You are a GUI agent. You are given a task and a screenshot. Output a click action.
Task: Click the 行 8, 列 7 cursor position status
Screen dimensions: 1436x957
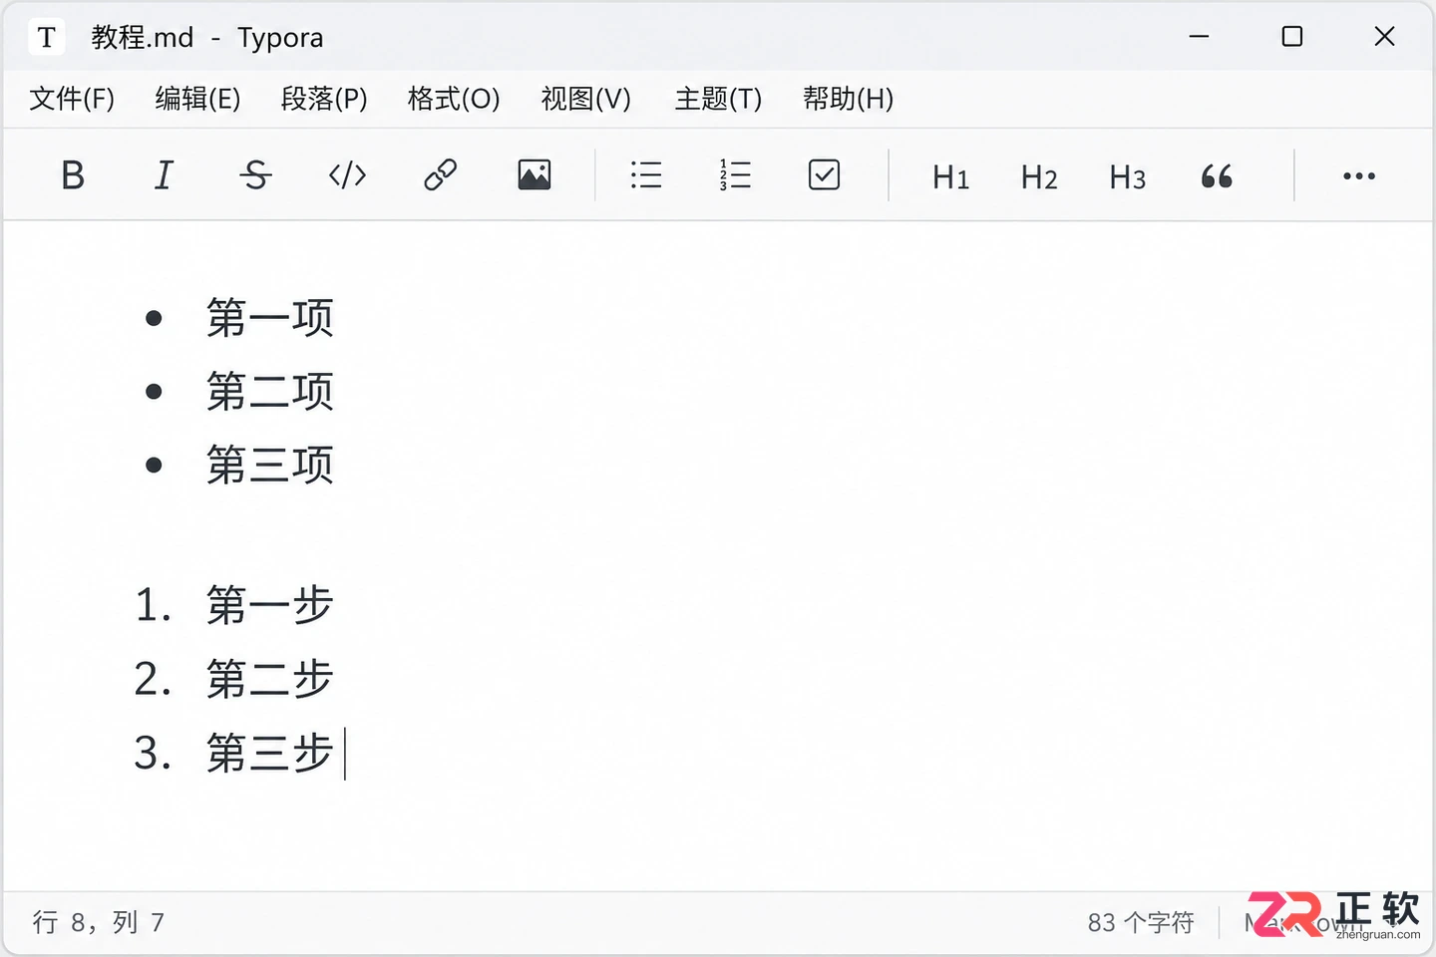(98, 922)
